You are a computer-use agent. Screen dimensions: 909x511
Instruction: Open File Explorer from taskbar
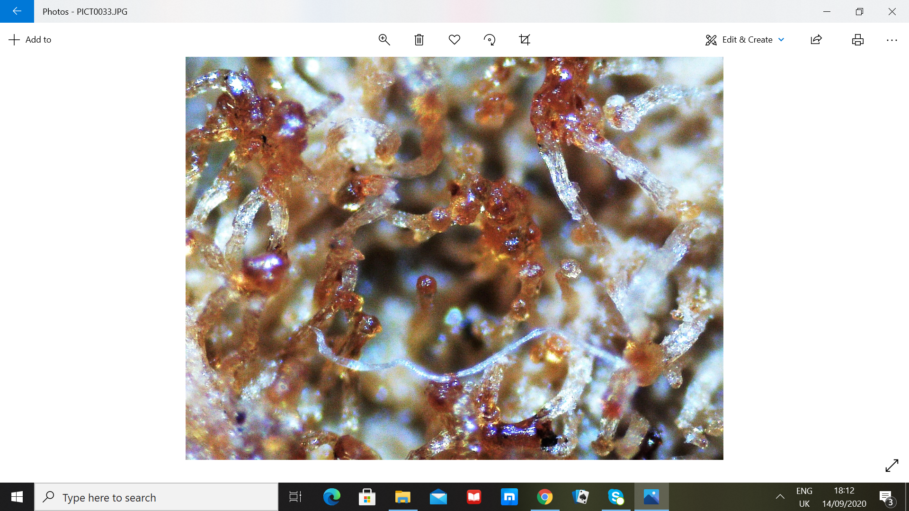point(402,497)
